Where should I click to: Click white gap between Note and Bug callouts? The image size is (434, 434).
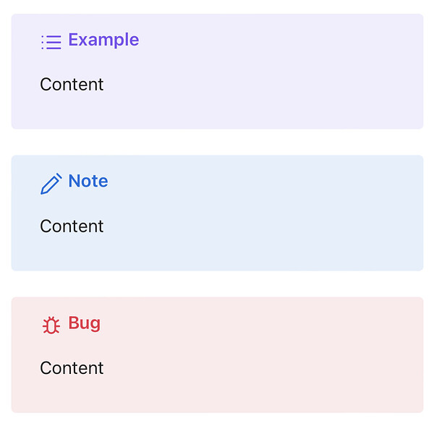[x=217, y=284]
